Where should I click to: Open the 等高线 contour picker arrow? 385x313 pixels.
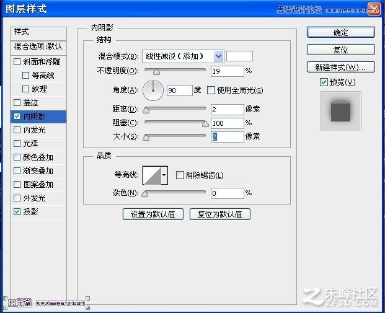pyautogui.click(x=164, y=175)
